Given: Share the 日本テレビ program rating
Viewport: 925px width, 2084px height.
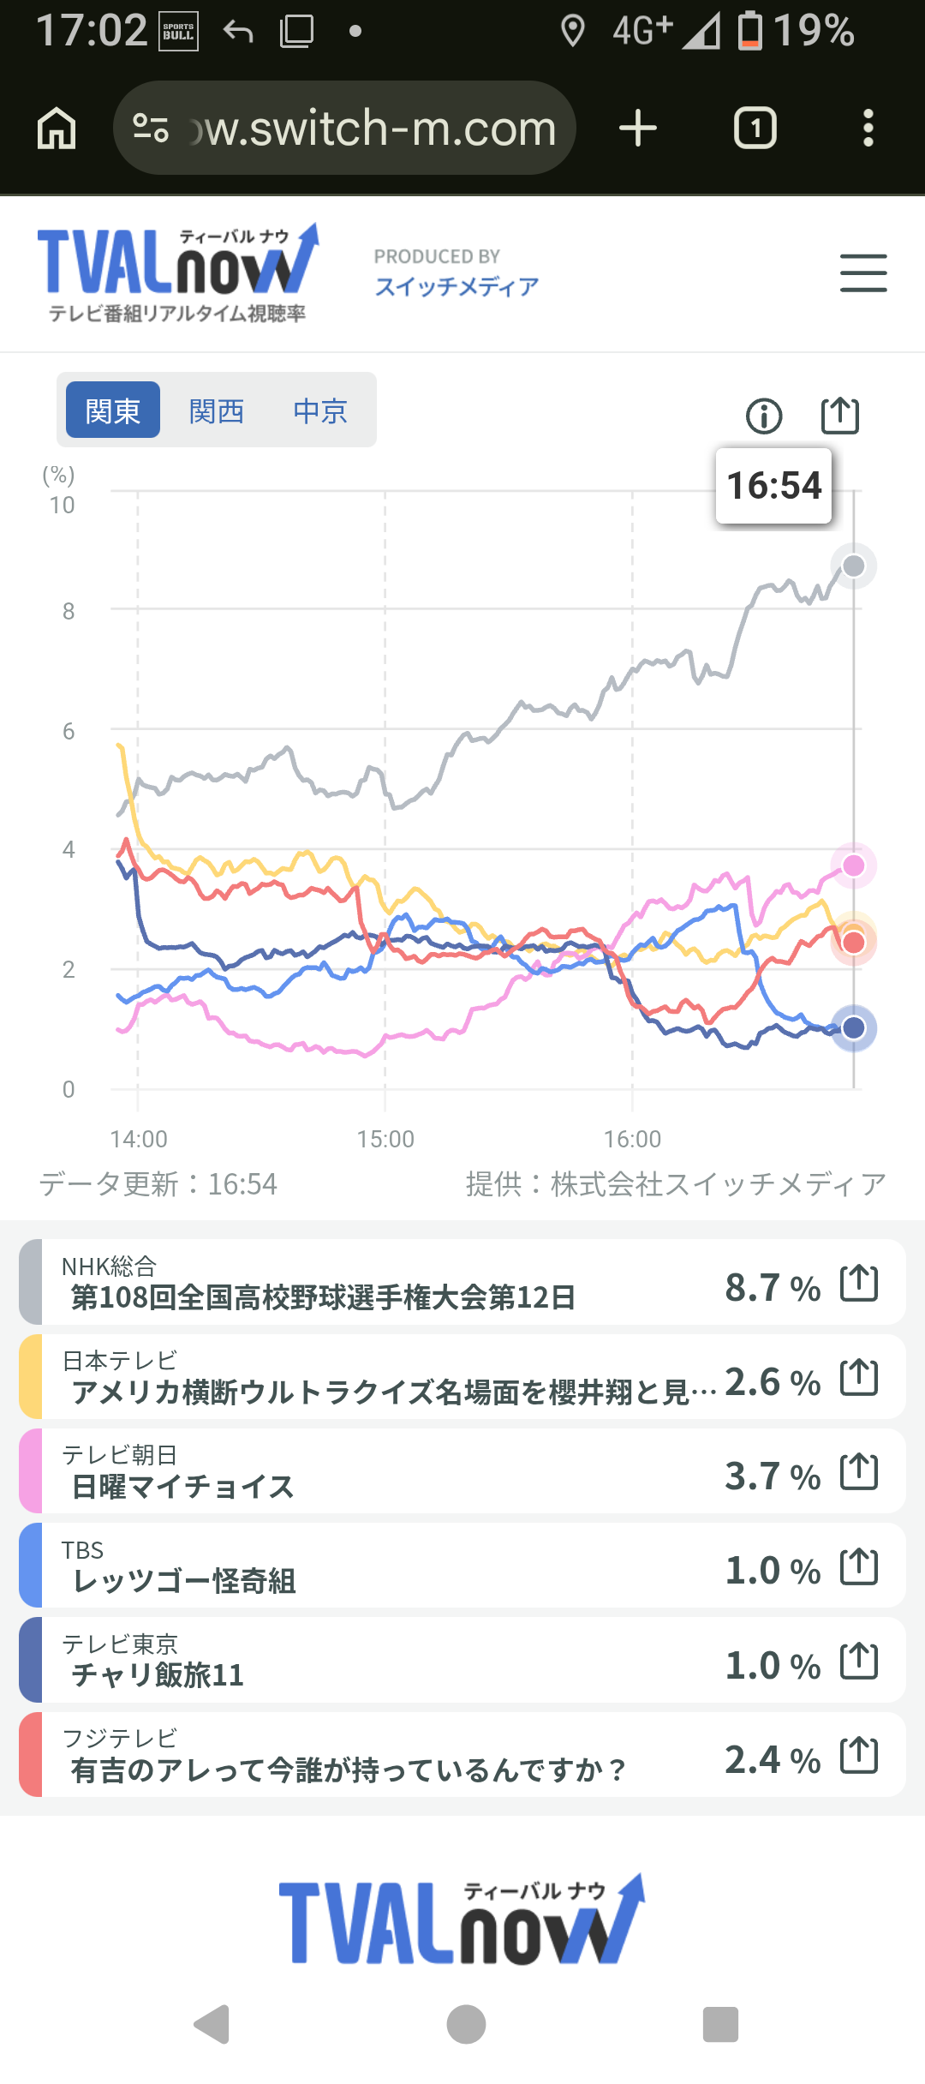Looking at the screenshot, I should [x=859, y=1378].
